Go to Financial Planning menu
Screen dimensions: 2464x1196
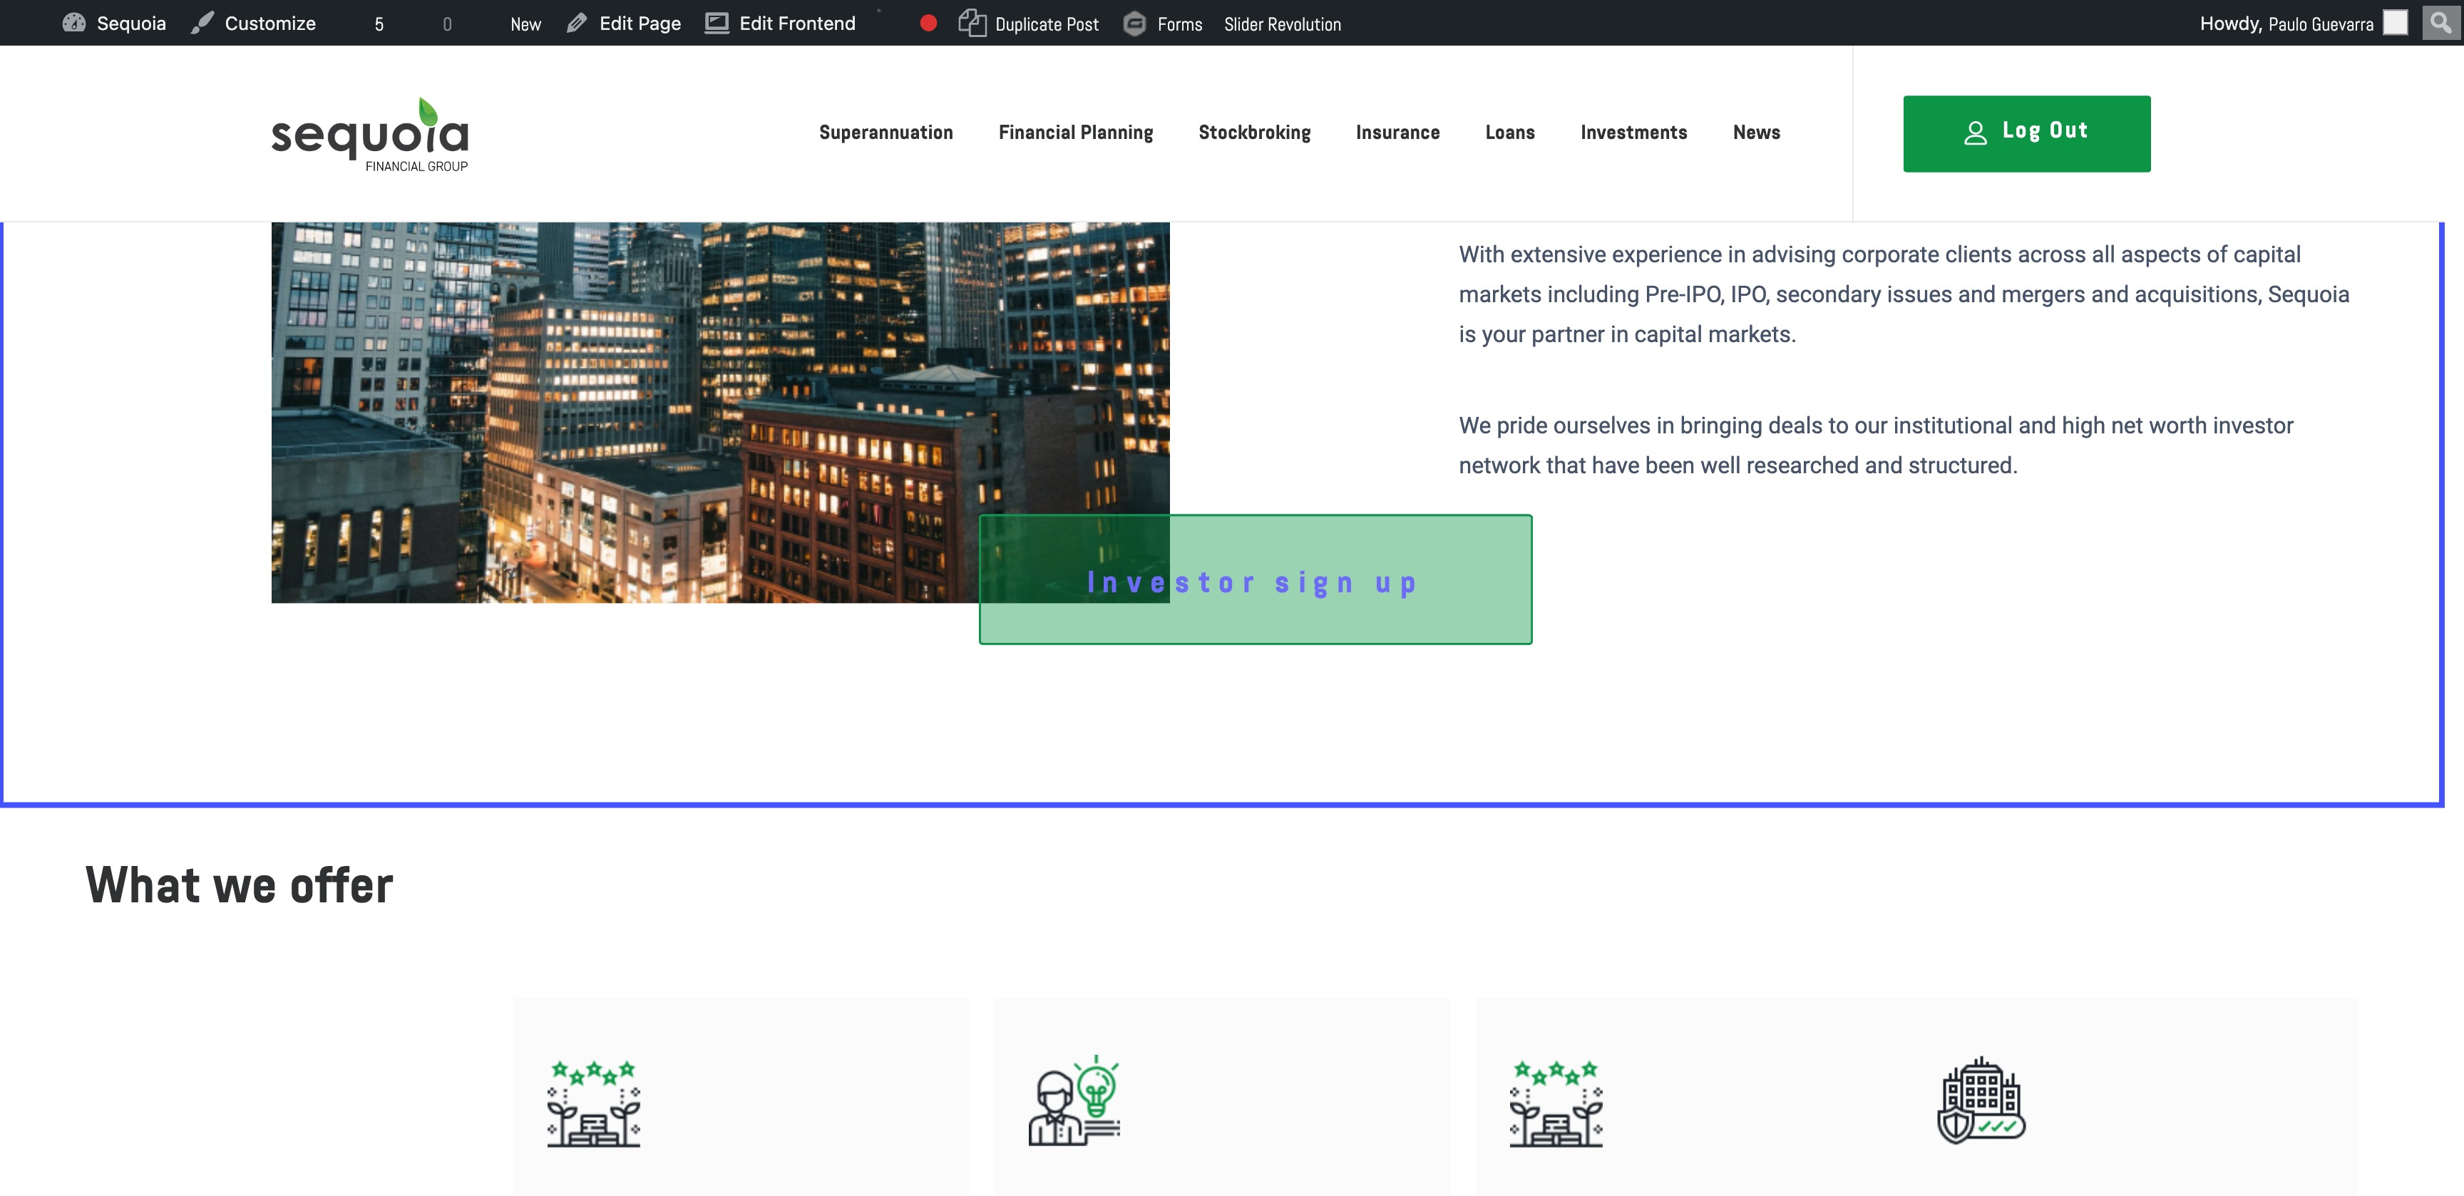pos(1075,133)
